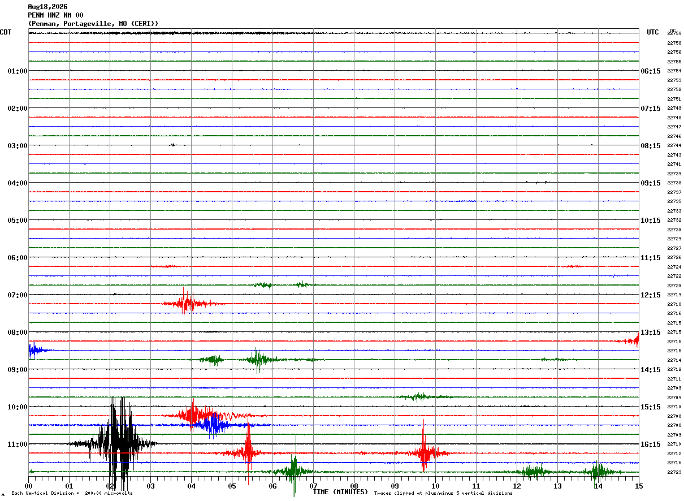This screenshot has height=501, width=684.
Task: Click the UTC column header
Action: tap(653, 32)
